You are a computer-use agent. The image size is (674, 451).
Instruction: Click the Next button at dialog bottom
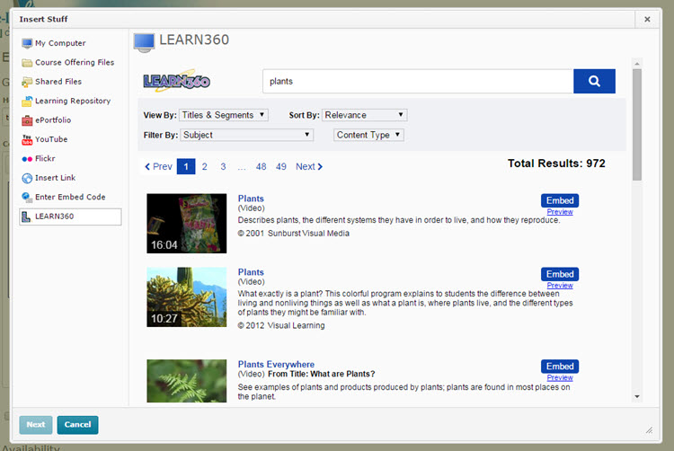click(36, 425)
